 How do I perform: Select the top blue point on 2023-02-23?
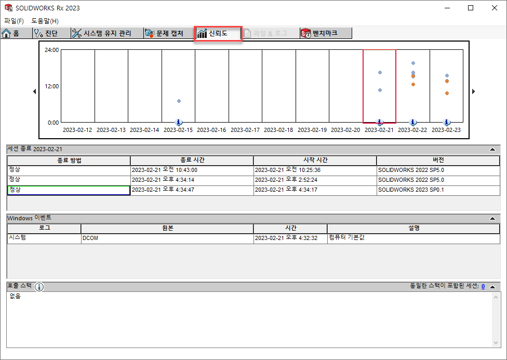[447, 76]
